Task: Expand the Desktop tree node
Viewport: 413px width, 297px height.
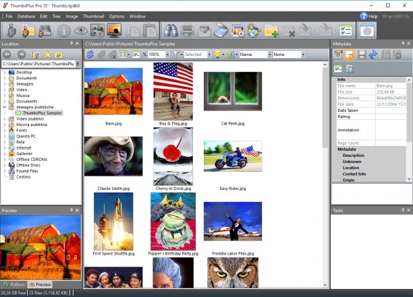Action: click(5, 72)
